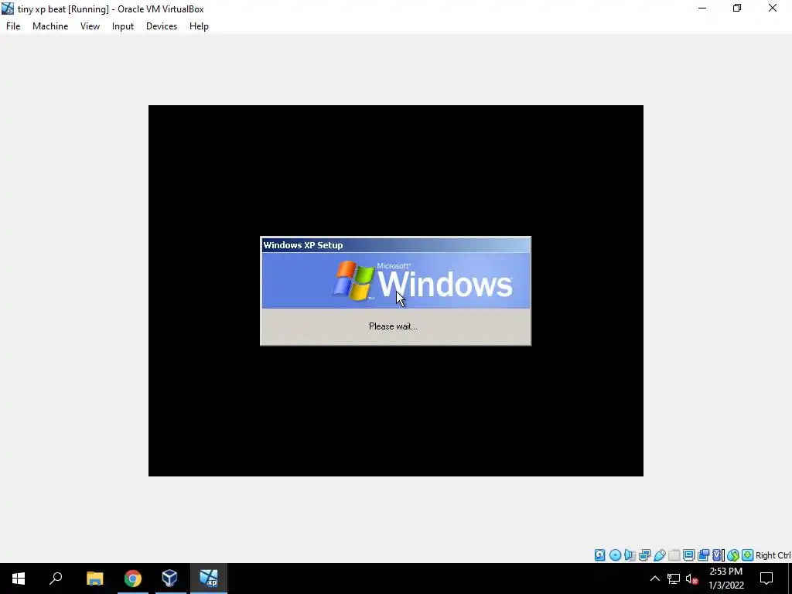Click the VirtualBox window title bar icon
Image resolution: width=792 pixels, height=594 pixels.
[8, 9]
